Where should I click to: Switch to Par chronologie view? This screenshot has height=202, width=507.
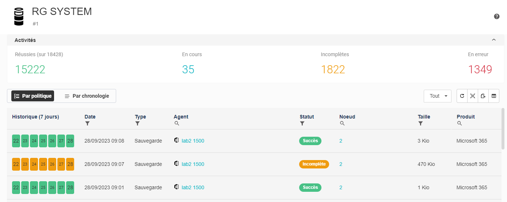point(87,96)
